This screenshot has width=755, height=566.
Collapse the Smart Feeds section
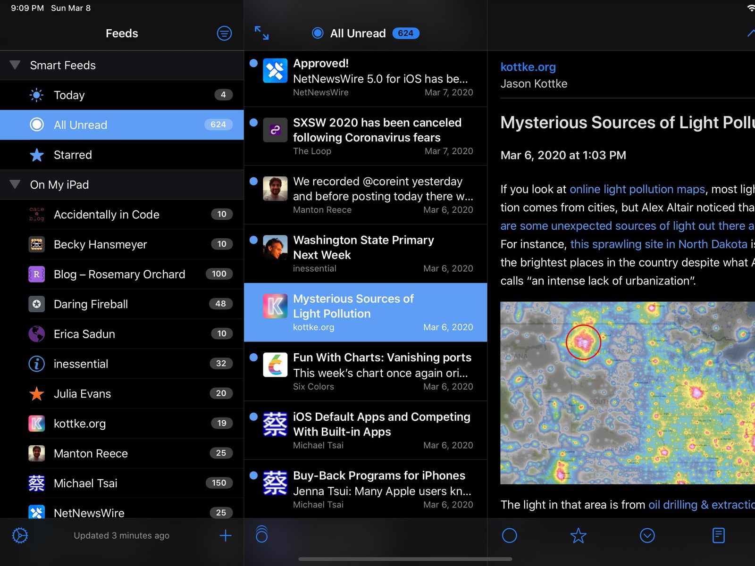pos(15,65)
